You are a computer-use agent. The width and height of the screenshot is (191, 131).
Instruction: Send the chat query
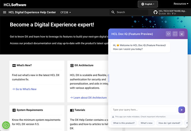pos(182,110)
